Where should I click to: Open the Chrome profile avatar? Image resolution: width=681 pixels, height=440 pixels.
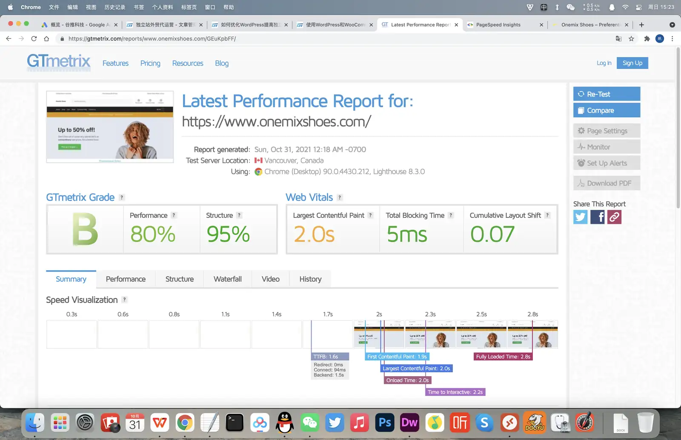tap(660, 39)
